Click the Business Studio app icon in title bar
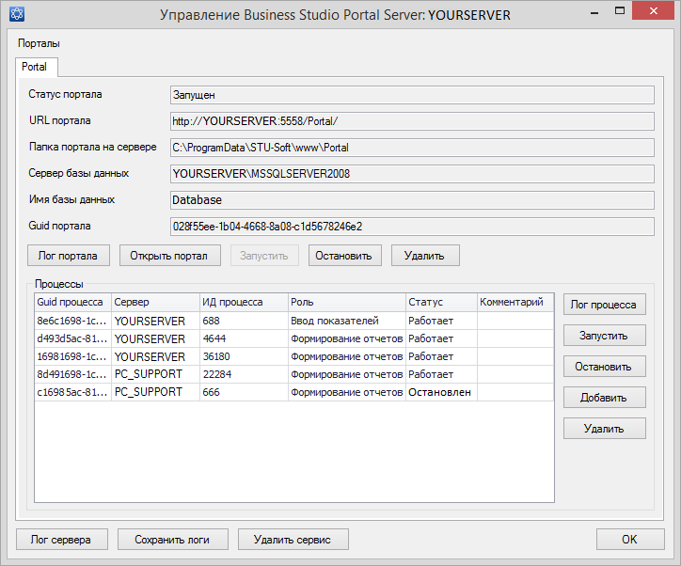Screen dimensions: 681x566 [x=17, y=14]
